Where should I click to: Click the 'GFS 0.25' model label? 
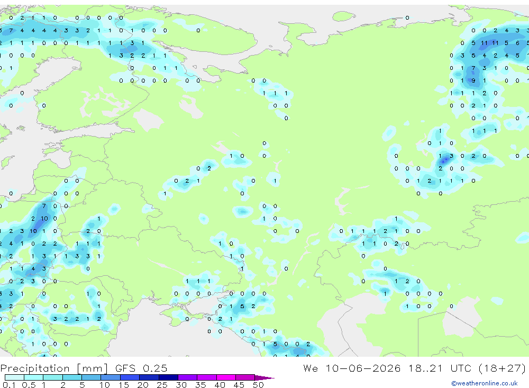(x=141, y=368)
